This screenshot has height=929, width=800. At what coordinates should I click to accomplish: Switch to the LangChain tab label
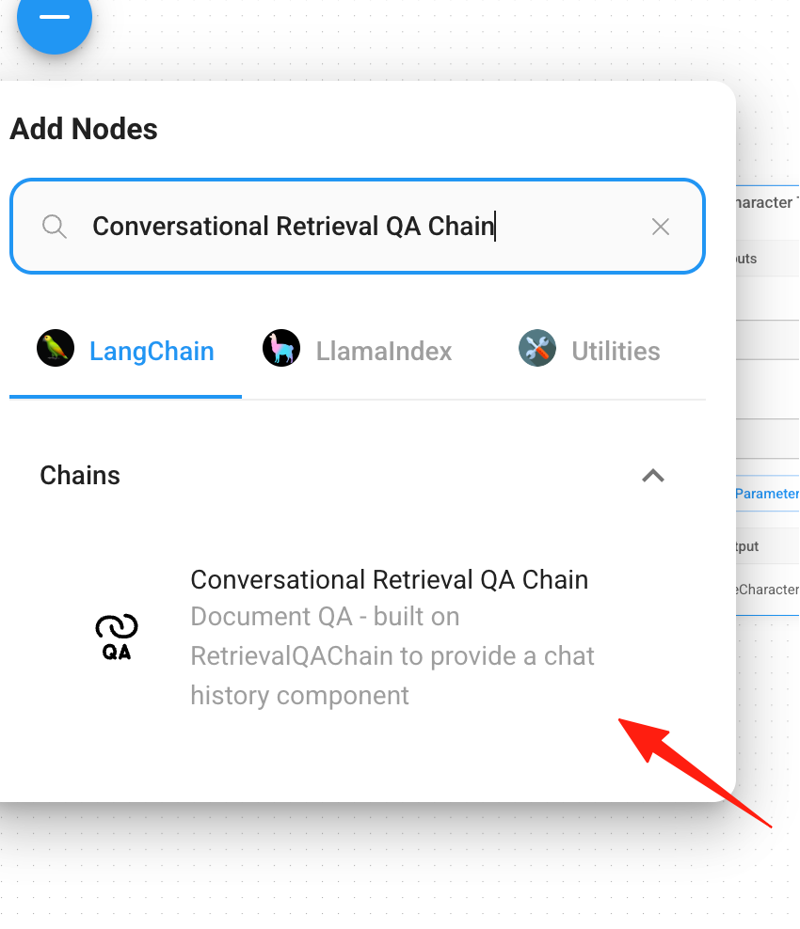point(152,351)
